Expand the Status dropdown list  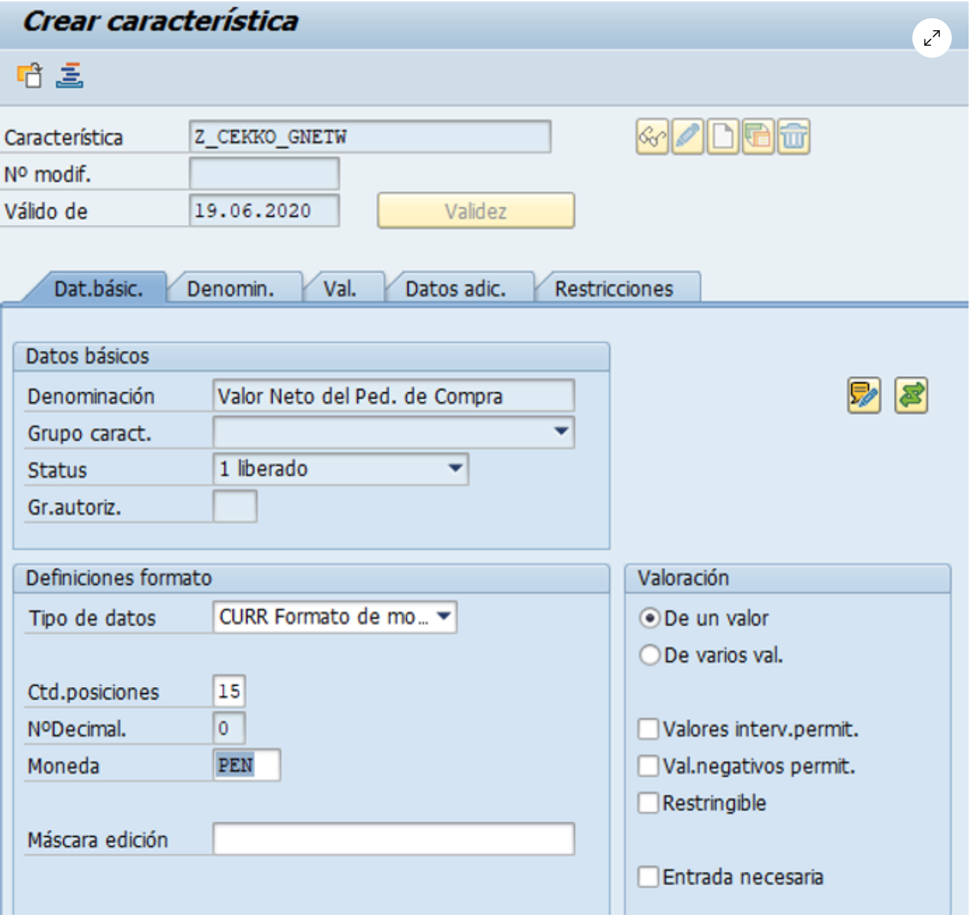455,468
